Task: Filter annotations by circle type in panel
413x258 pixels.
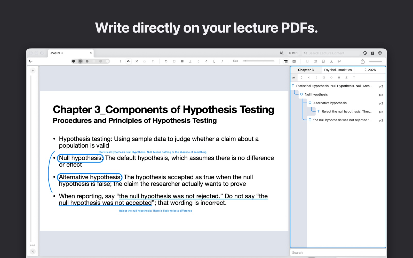Action: click(x=331, y=77)
